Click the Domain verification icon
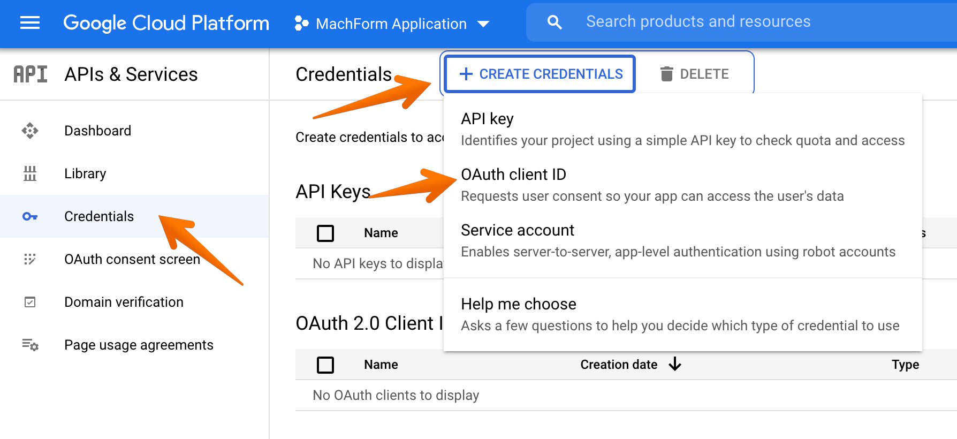This screenshot has width=957, height=439. [x=30, y=302]
